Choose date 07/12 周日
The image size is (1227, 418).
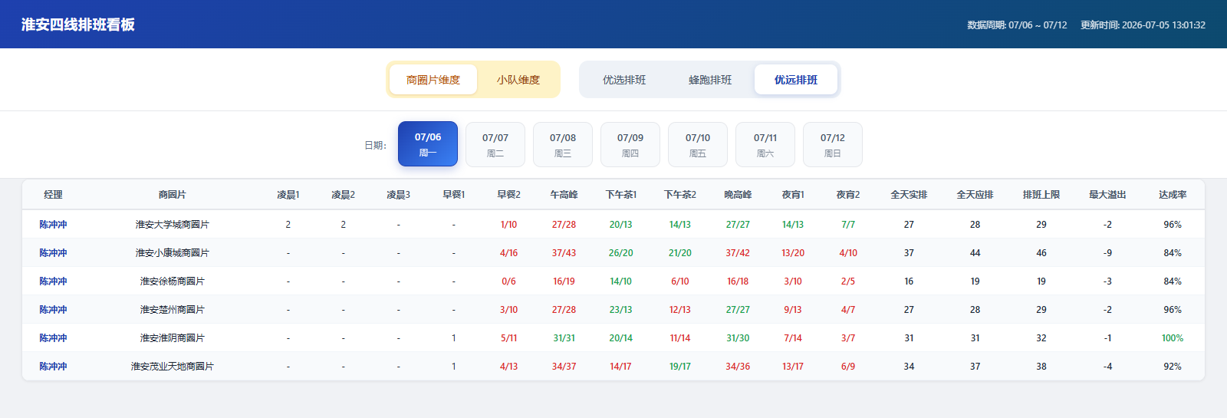click(833, 144)
